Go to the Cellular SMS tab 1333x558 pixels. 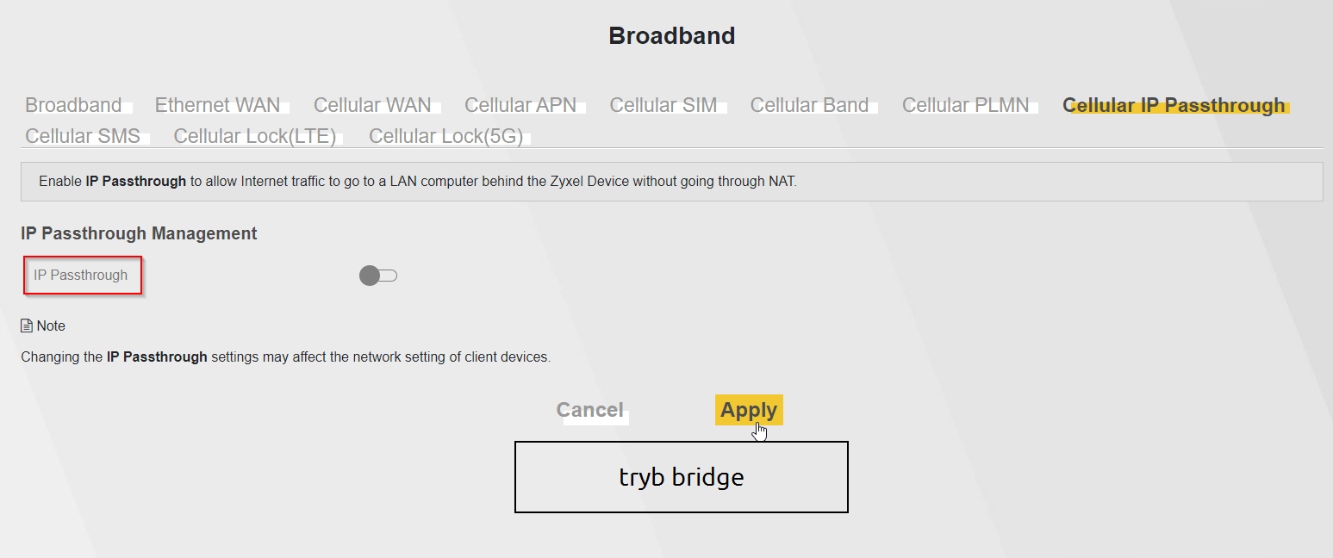pos(84,136)
